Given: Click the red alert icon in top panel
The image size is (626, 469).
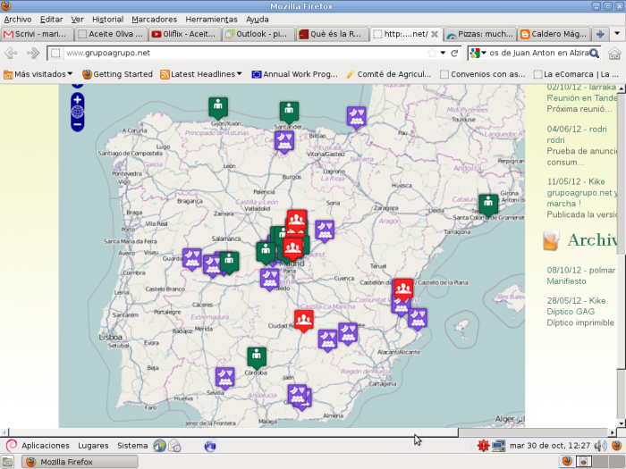Looking at the screenshot, I should click(483, 446).
